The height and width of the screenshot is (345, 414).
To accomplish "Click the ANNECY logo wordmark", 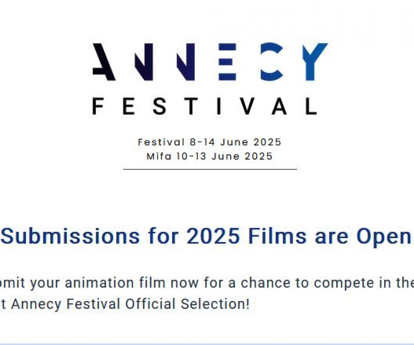I will 210,62.
